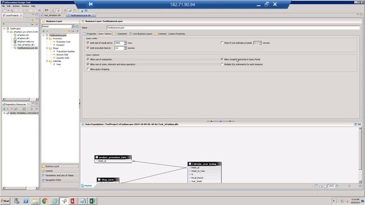Select Test_eFashion.dfx in Local Projects

point(26,44)
